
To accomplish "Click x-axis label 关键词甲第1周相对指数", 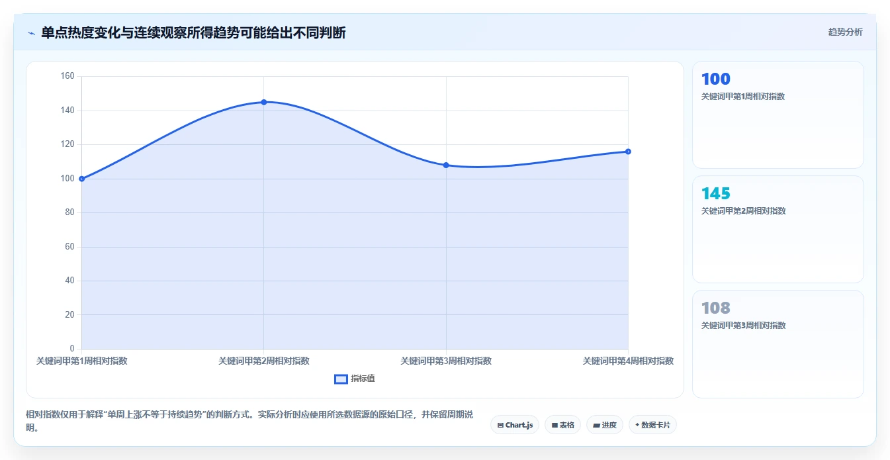I will click(x=81, y=361).
